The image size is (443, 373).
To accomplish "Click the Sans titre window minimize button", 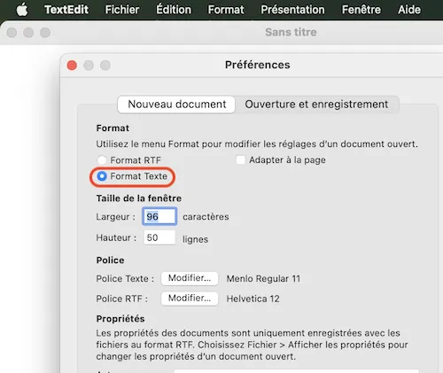I will coord(28,33).
